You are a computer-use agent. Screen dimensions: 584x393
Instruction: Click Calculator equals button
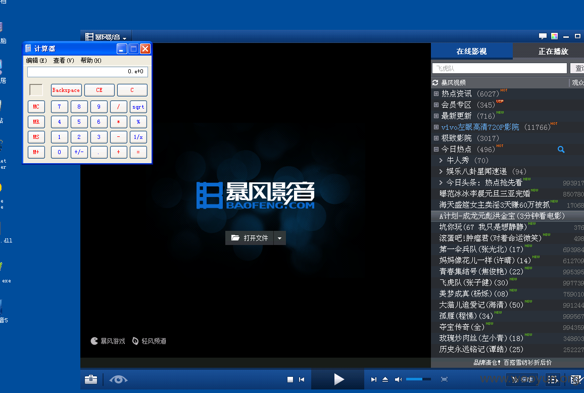(x=138, y=153)
